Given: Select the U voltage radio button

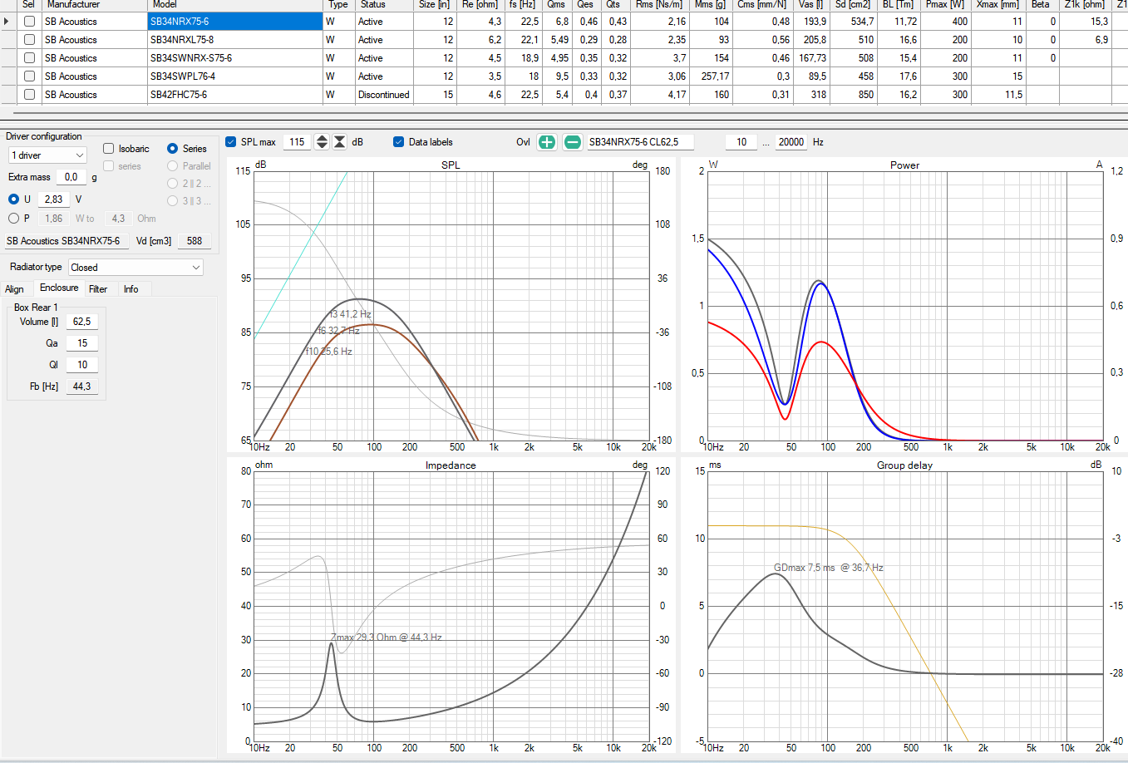Looking at the screenshot, I should (13, 199).
